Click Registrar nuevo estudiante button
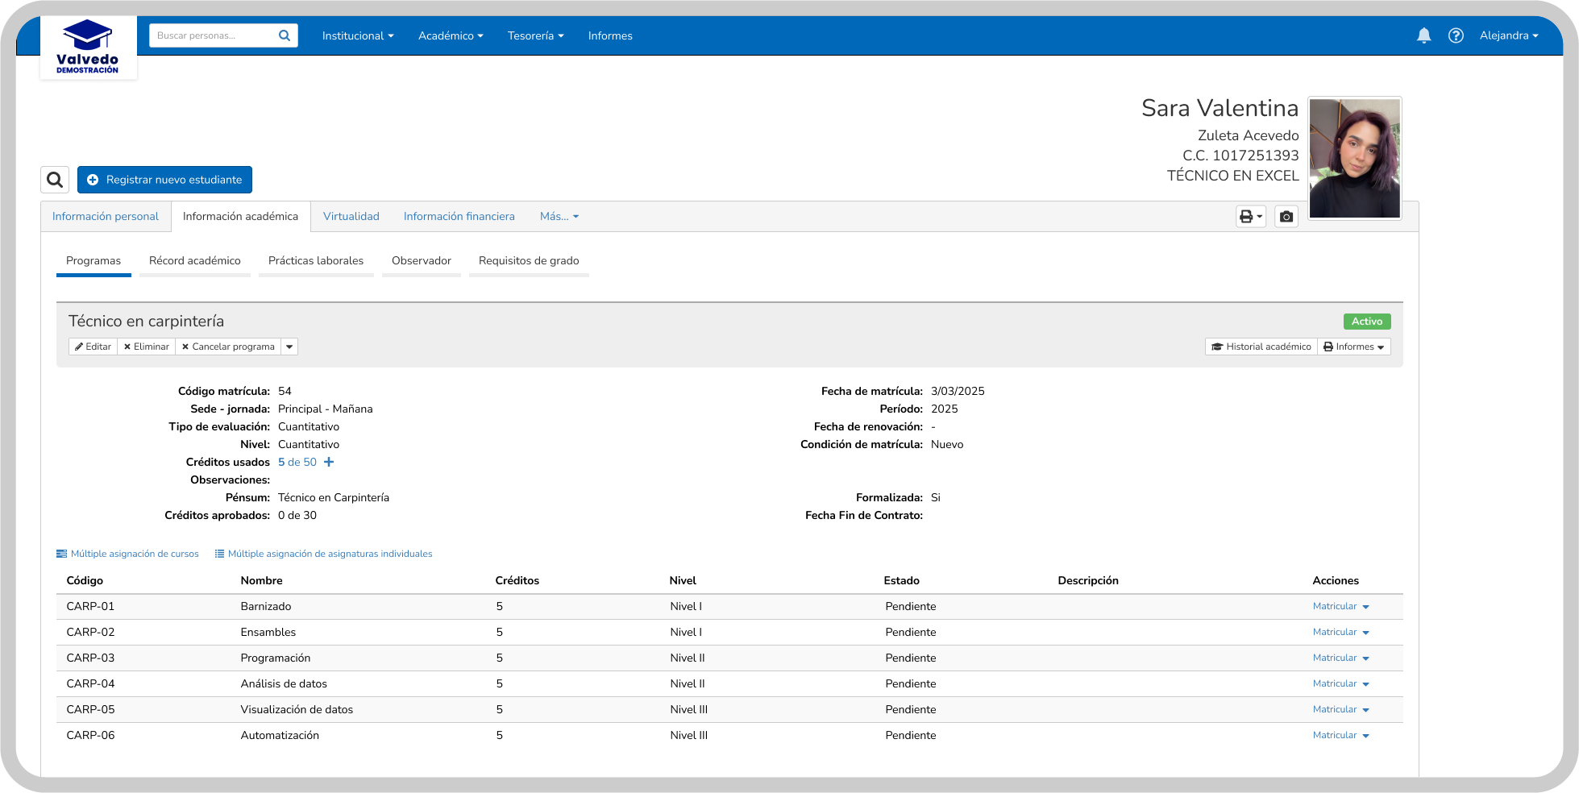 click(164, 180)
